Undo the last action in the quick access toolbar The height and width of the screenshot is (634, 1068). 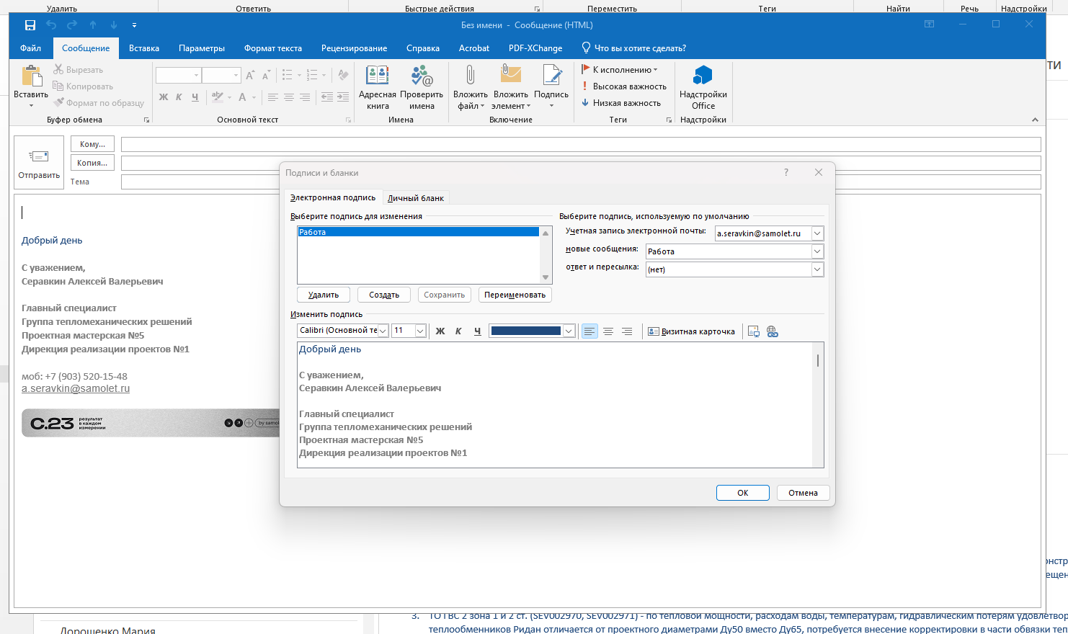(x=51, y=25)
